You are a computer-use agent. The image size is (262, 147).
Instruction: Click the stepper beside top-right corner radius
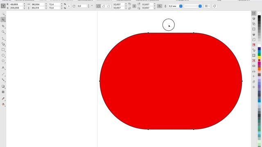pyautogui.click(x=155, y=4)
